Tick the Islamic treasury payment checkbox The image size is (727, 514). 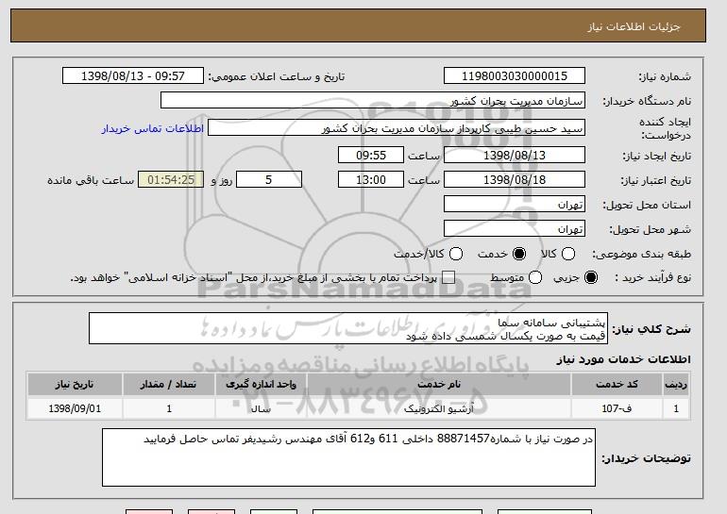click(x=448, y=277)
